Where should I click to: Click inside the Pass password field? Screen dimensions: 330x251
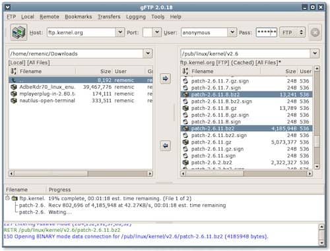click(x=267, y=32)
